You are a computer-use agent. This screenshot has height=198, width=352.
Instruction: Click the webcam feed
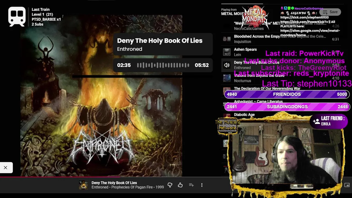286,153
